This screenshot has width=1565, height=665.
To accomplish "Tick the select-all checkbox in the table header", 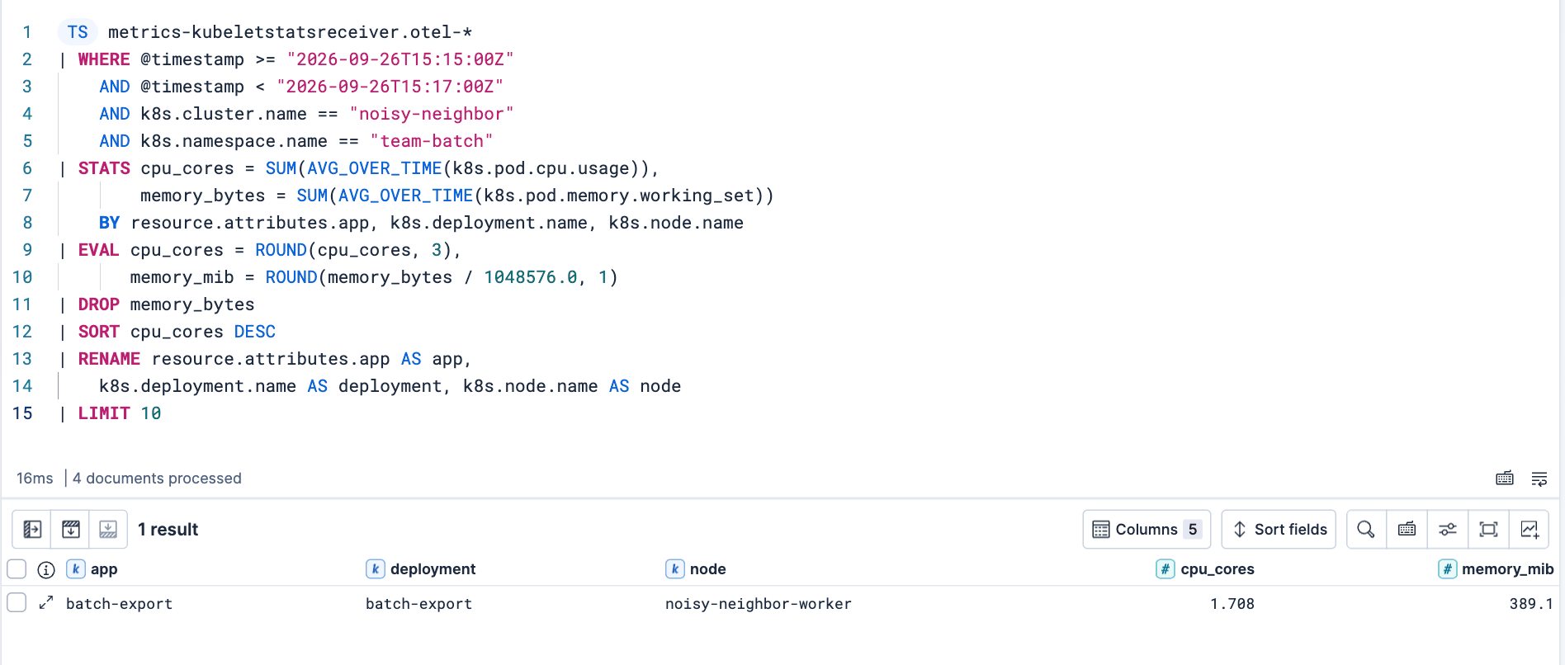I will coord(17,569).
